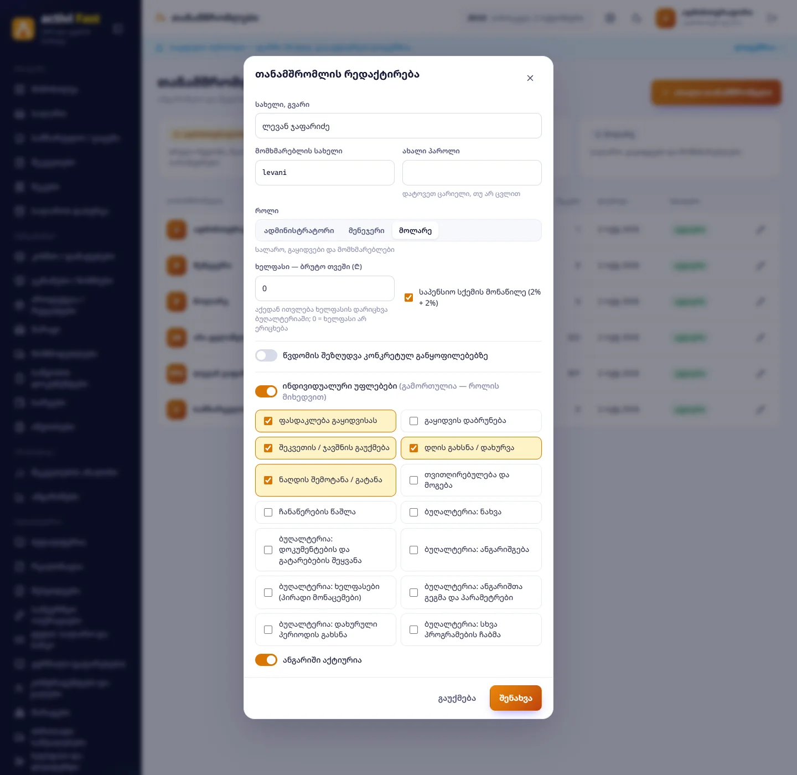Toggle branch access restriction switch

266,355
